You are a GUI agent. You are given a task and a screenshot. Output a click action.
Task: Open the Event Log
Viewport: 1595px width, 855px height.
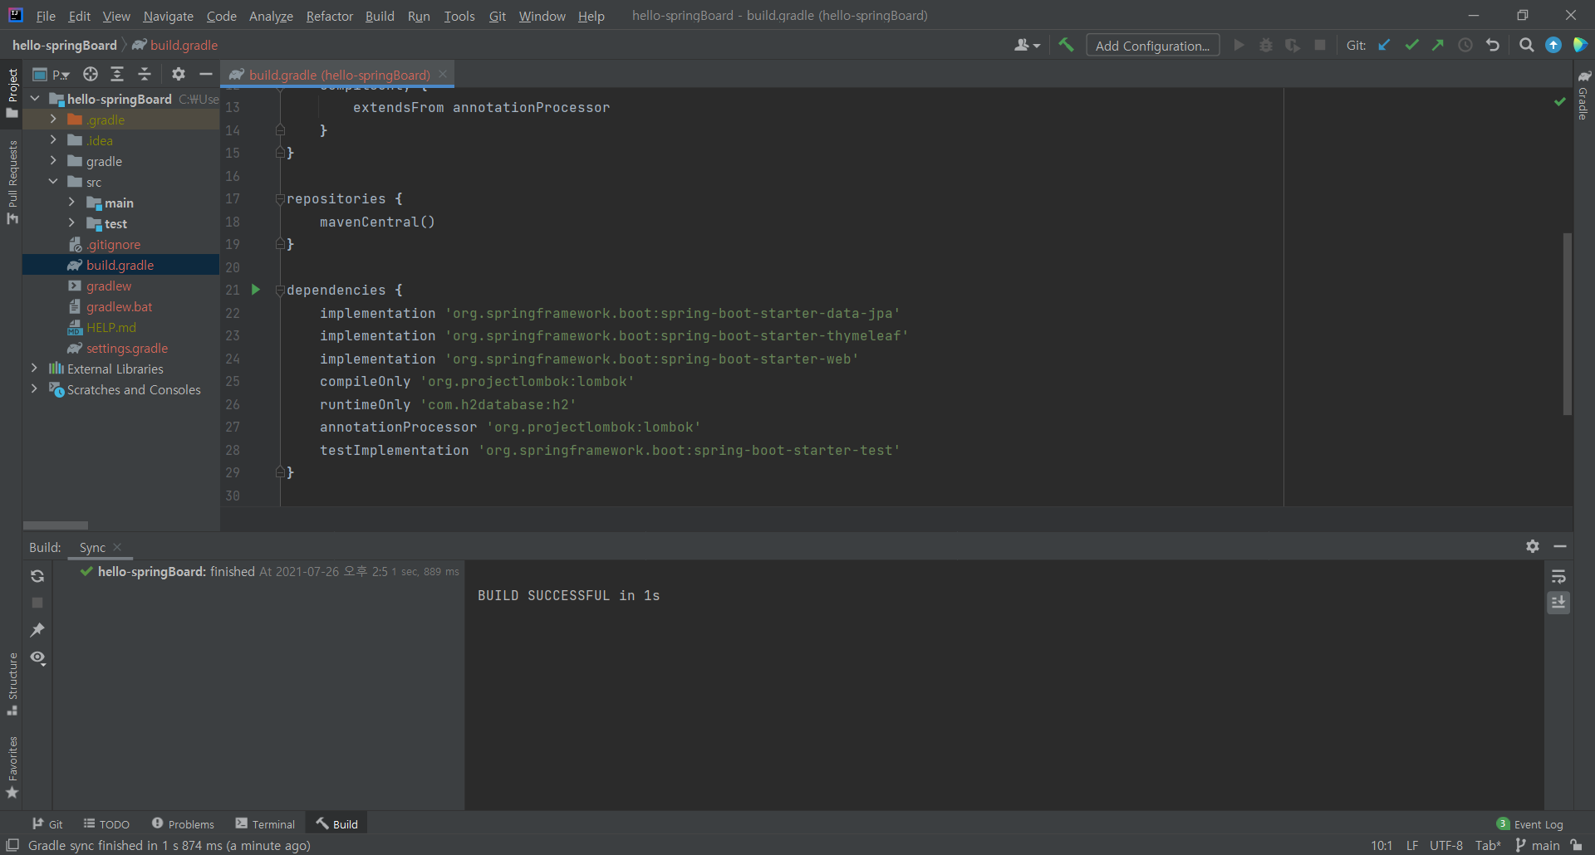pos(1529,823)
